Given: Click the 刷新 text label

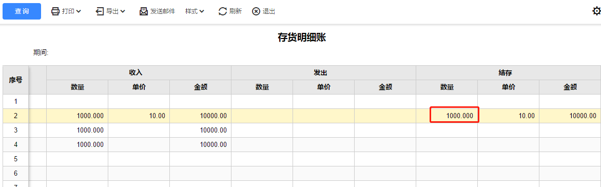Looking at the screenshot, I should [236, 11].
